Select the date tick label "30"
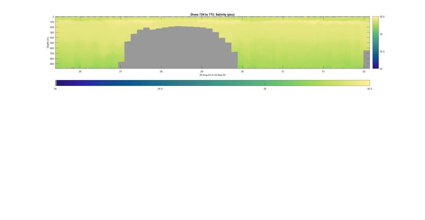The image size is (425, 220). coord(242,71)
